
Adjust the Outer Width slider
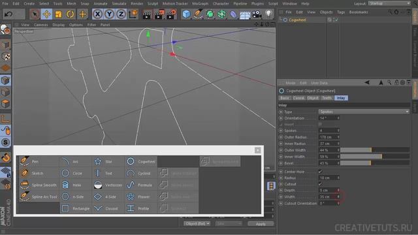pos(375,150)
